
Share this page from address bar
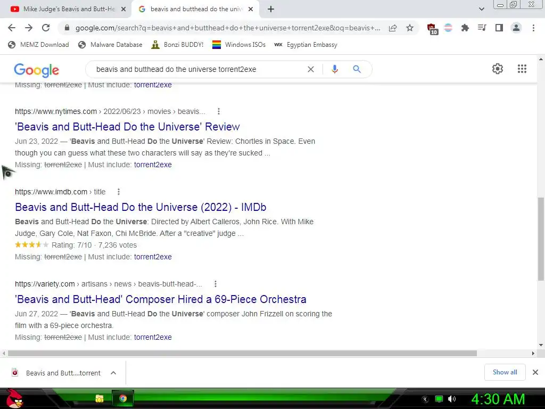pos(393,28)
